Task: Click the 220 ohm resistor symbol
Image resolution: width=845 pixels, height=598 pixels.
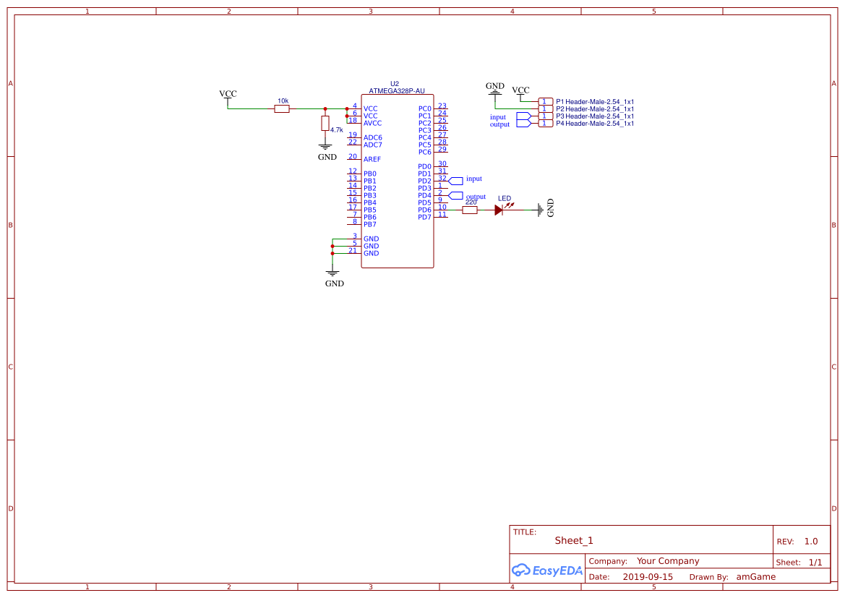Action: click(469, 210)
